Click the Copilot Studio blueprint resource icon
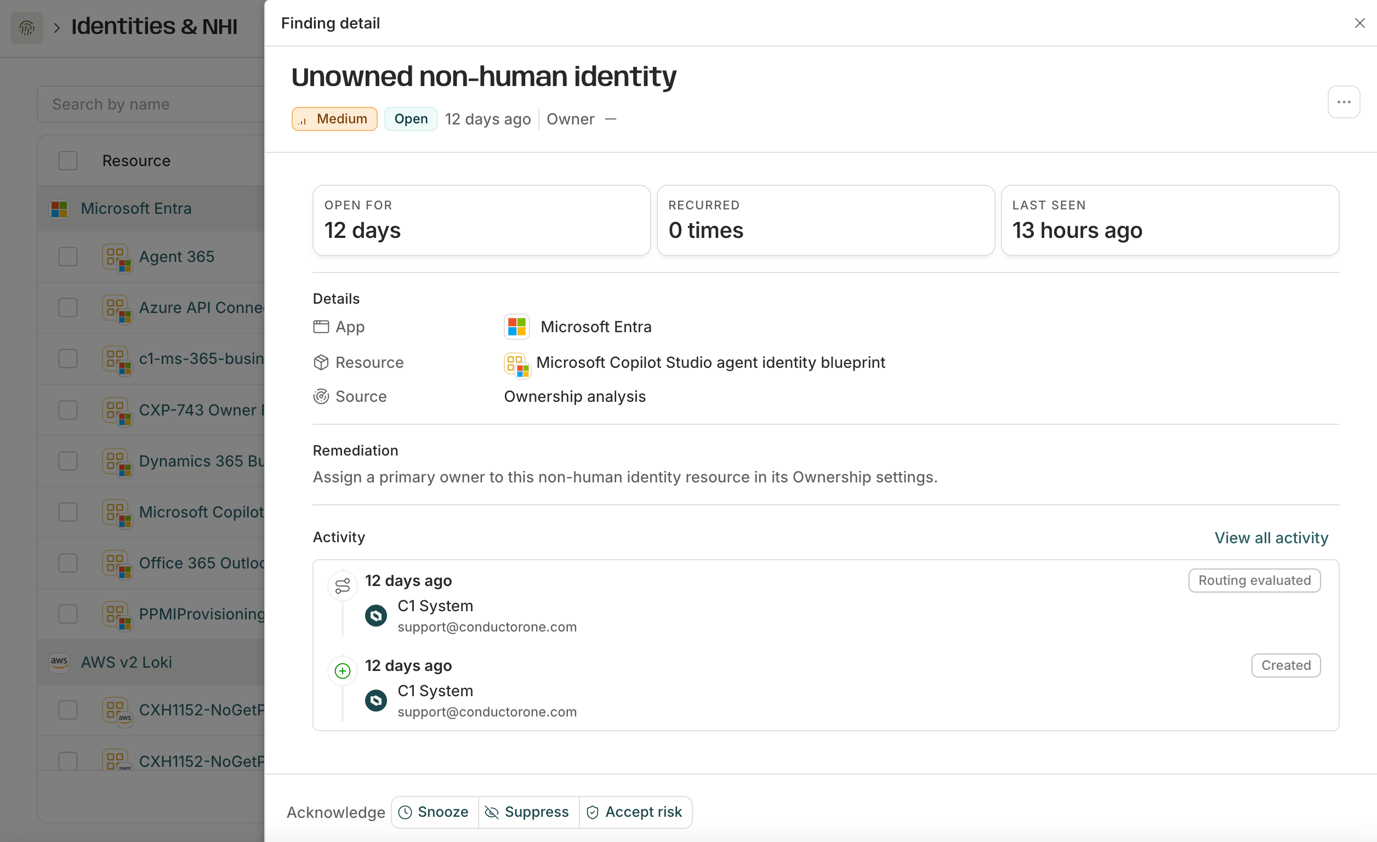This screenshot has width=1377, height=842. click(517, 365)
